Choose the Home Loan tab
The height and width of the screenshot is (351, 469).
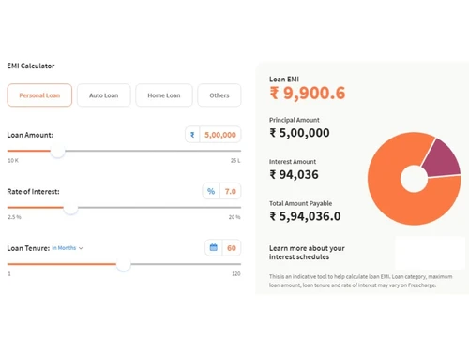(x=164, y=95)
